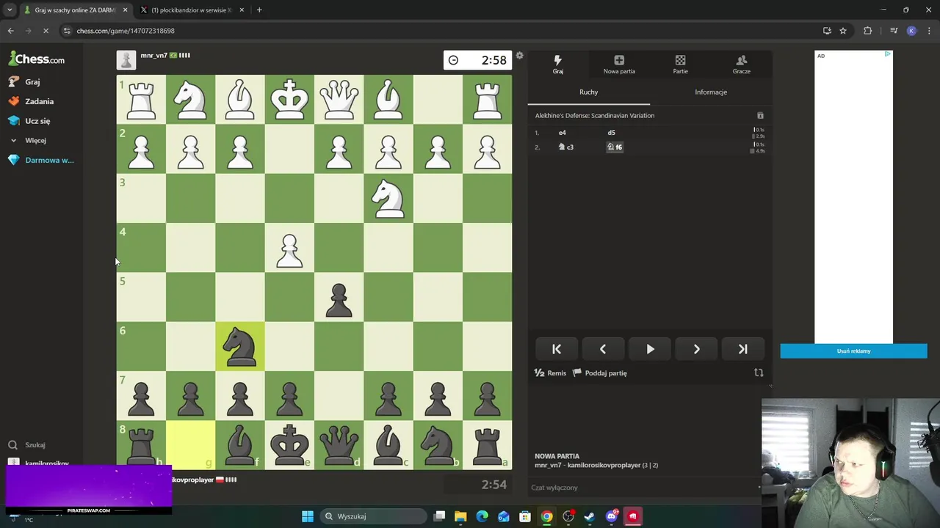Open a new browser tab
Screen dimensions: 940x528
259,10
